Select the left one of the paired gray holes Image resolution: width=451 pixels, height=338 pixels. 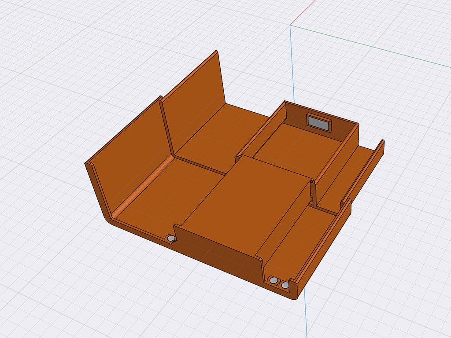[274, 280]
